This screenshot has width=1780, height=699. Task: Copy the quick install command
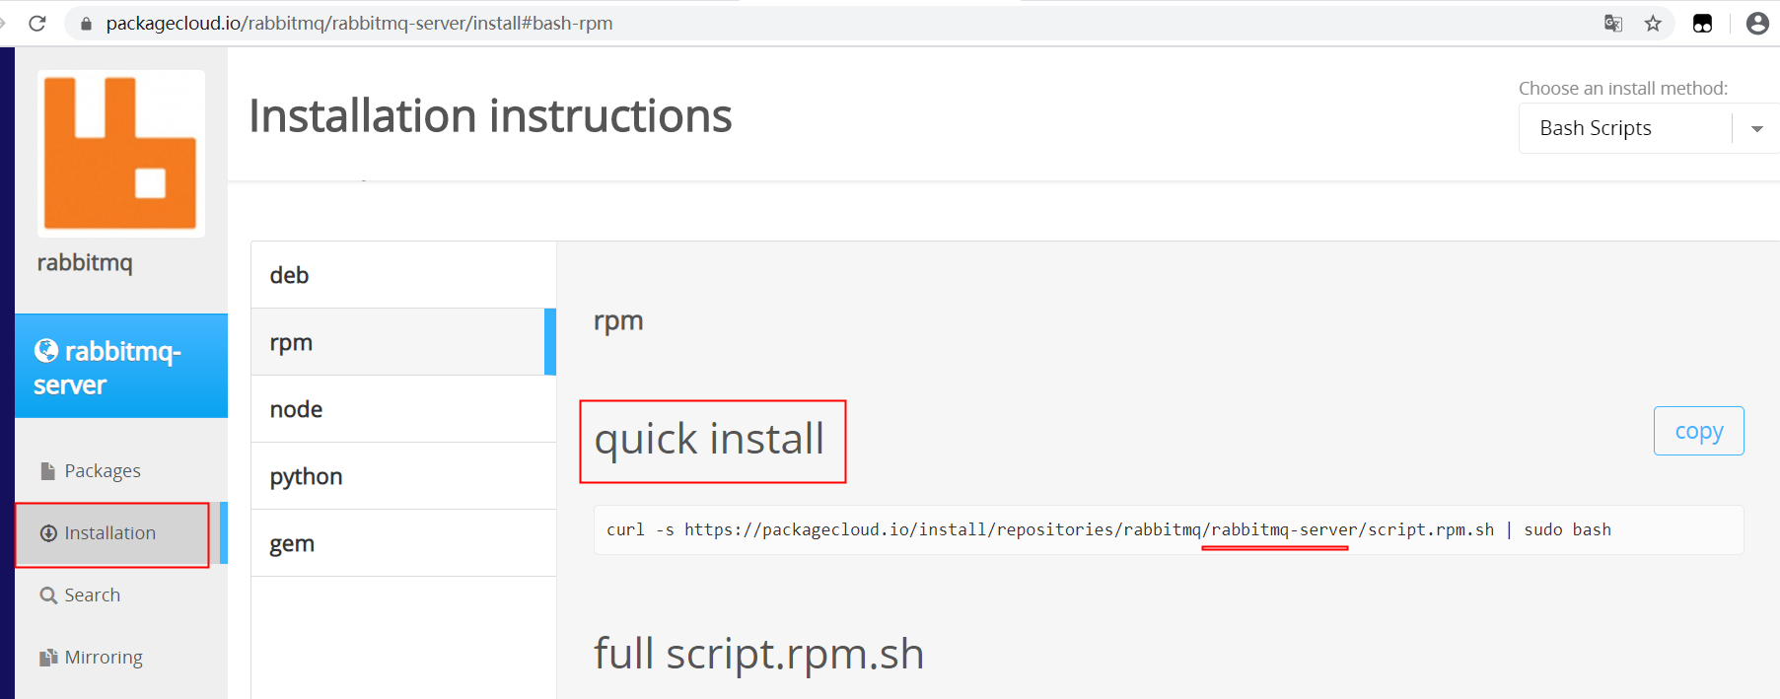(x=1698, y=431)
